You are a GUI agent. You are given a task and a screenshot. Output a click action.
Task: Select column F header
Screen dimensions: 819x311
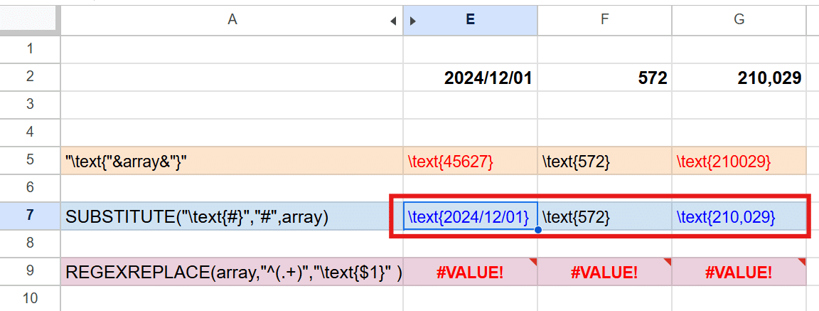point(604,21)
